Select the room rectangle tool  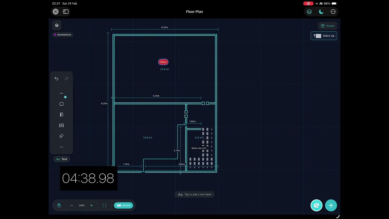61,104
